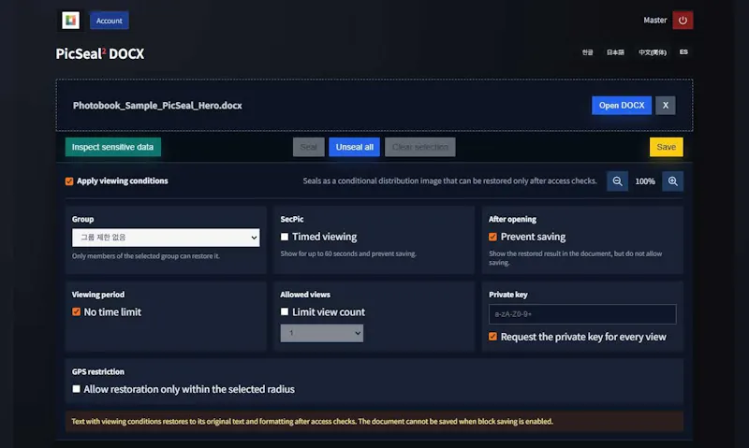
Task: Switch language to Korean
Action: pos(588,52)
